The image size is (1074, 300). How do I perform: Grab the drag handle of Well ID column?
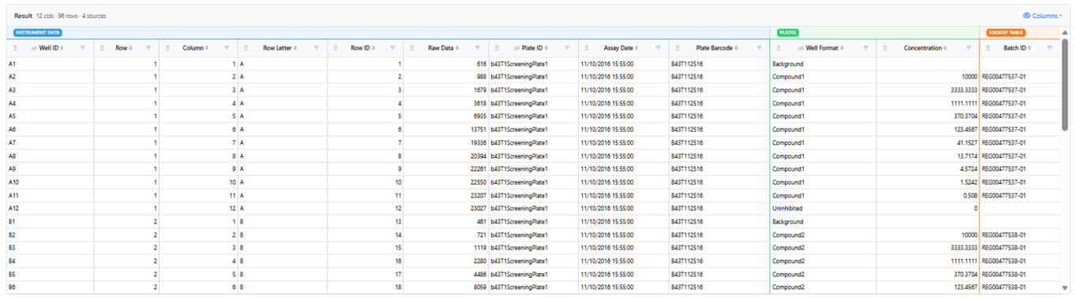point(14,48)
